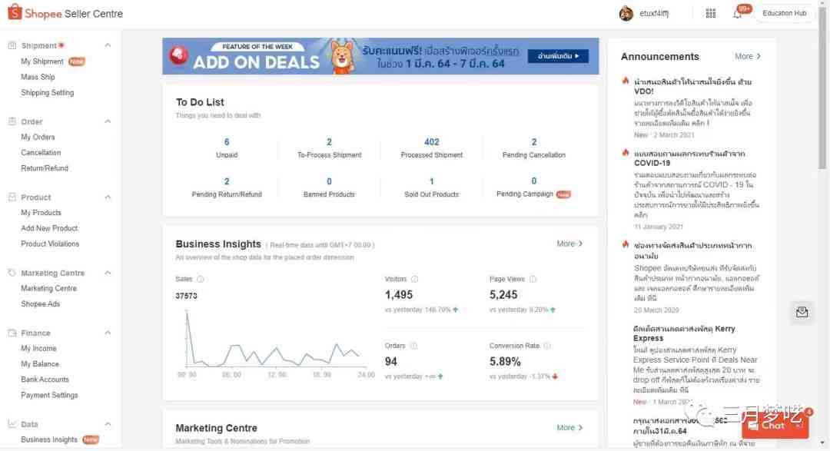Open Marketing Centre sidebar sub-item
Screen dimensions: 830x451
point(48,288)
